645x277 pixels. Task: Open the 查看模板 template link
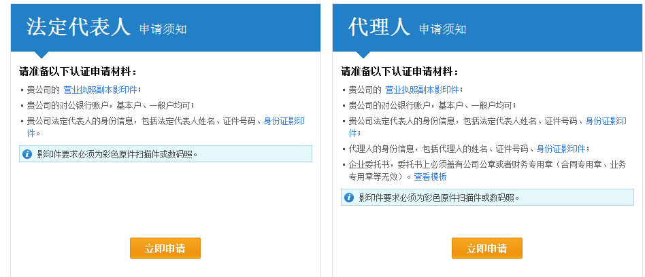coord(431,177)
